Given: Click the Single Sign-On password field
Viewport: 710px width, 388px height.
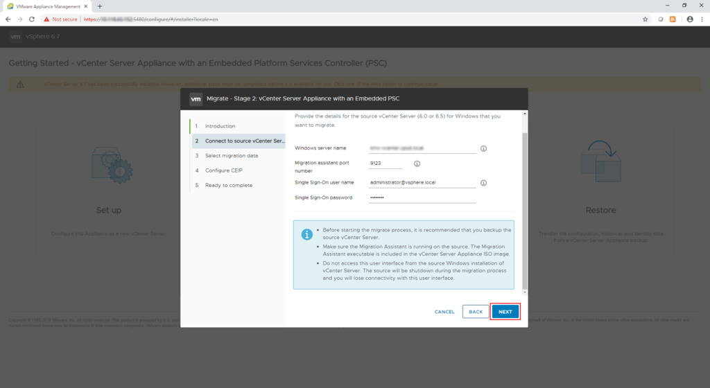Looking at the screenshot, I should [x=422, y=197].
